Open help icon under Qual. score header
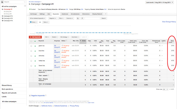 [173, 42]
